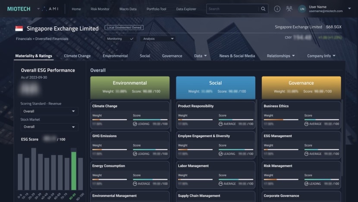Click the Employee Engagement LEADING rating icon
The image size is (358, 202).
220,154
